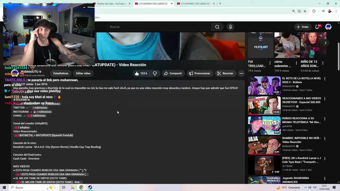The width and height of the screenshot is (340, 191).
Task: Open File Explorer from taskbar
Action: (x=73, y=188)
